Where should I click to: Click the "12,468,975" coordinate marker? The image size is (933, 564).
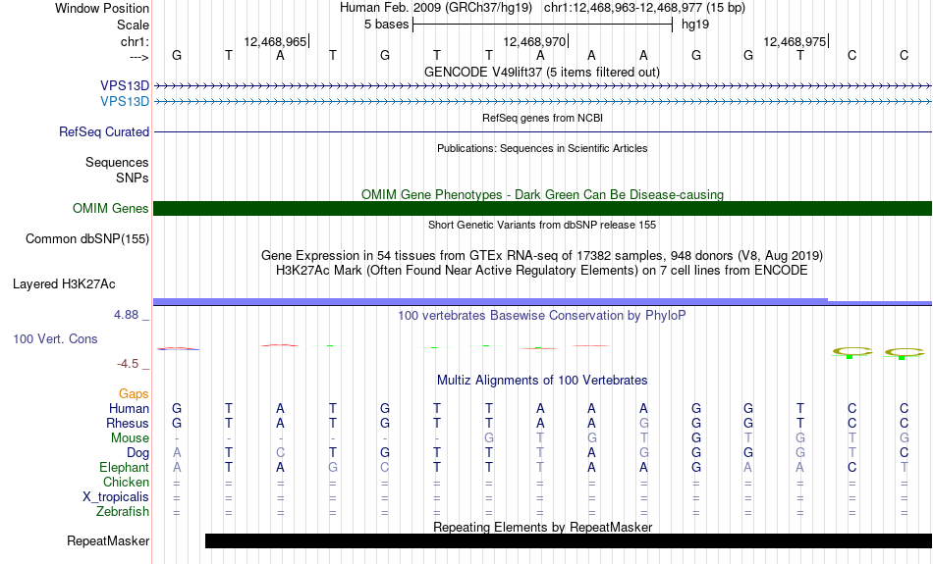coord(795,41)
